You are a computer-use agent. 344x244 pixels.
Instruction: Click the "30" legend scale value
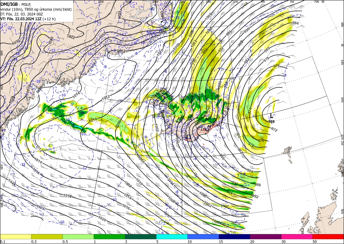tap(283, 242)
